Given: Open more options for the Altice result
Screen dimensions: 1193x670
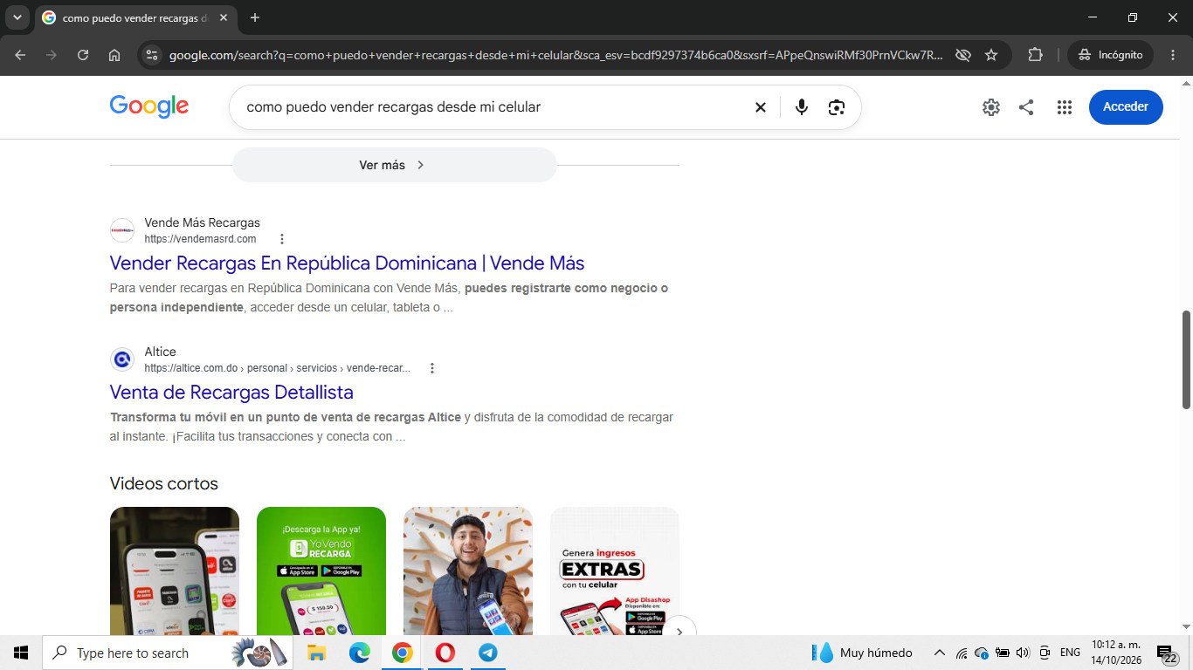Looking at the screenshot, I should pos(431,368).
